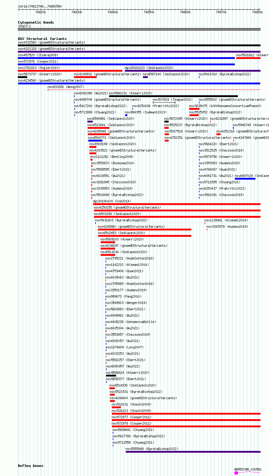The image size is (269, 476).
Task: Select the nsv4321328 gnomAD purple bar
Action: pyautogui.click(x=139, y=52)
